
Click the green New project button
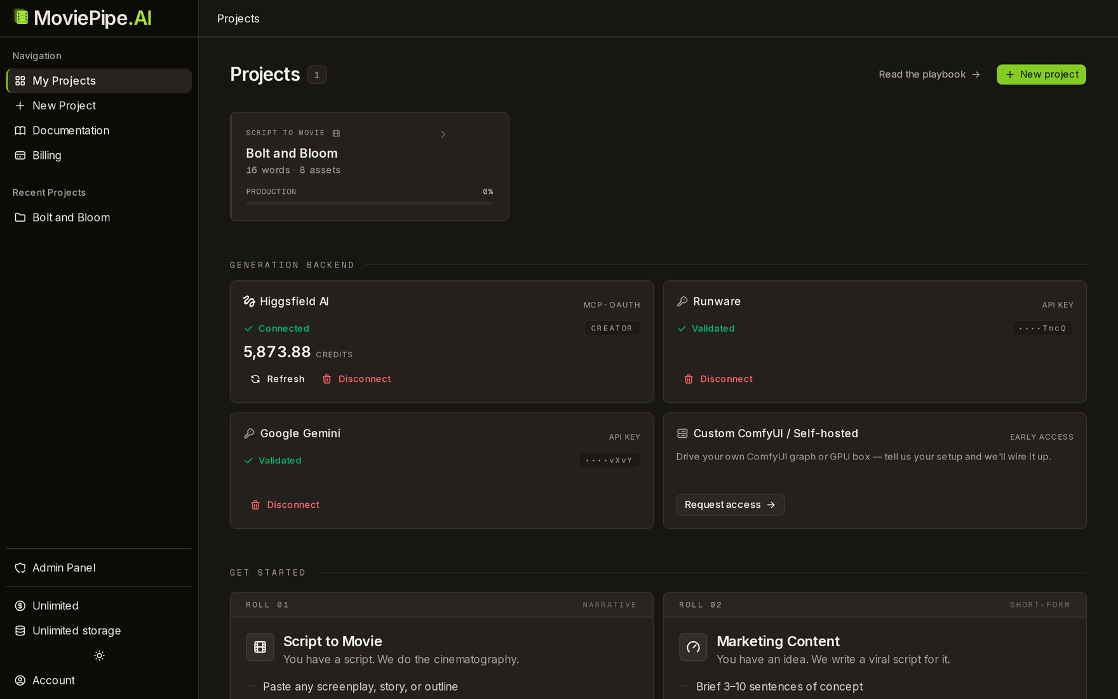point(1041,74)
